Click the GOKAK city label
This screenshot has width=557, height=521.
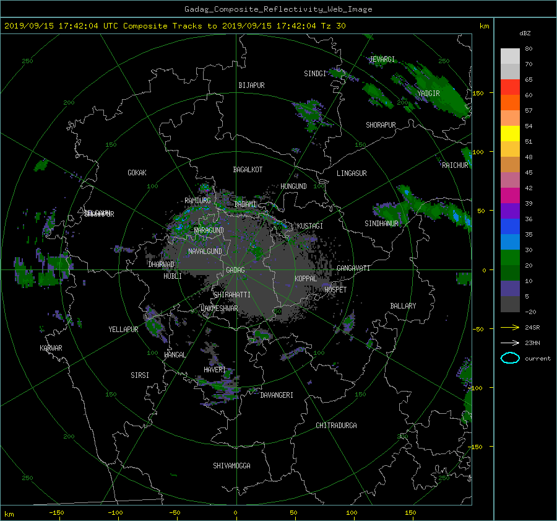tap(137, 173)
